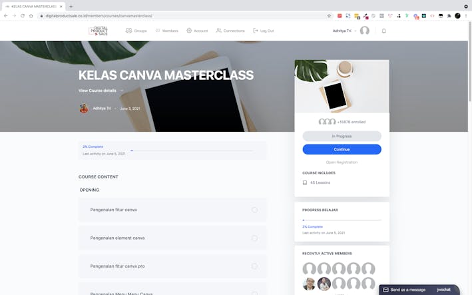Toggle Pengenalan element canva completion circle
Screen dimensions: 472x295
click(254, 238)
